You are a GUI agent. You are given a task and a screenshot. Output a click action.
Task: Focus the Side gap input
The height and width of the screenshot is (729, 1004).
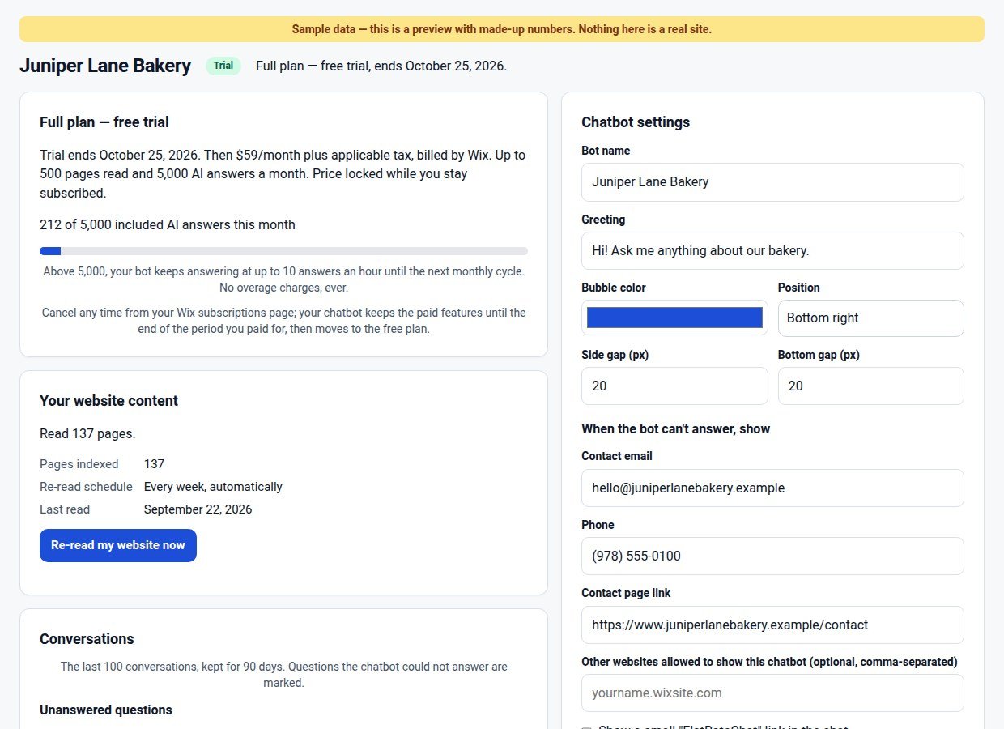(x=674, y=386)
